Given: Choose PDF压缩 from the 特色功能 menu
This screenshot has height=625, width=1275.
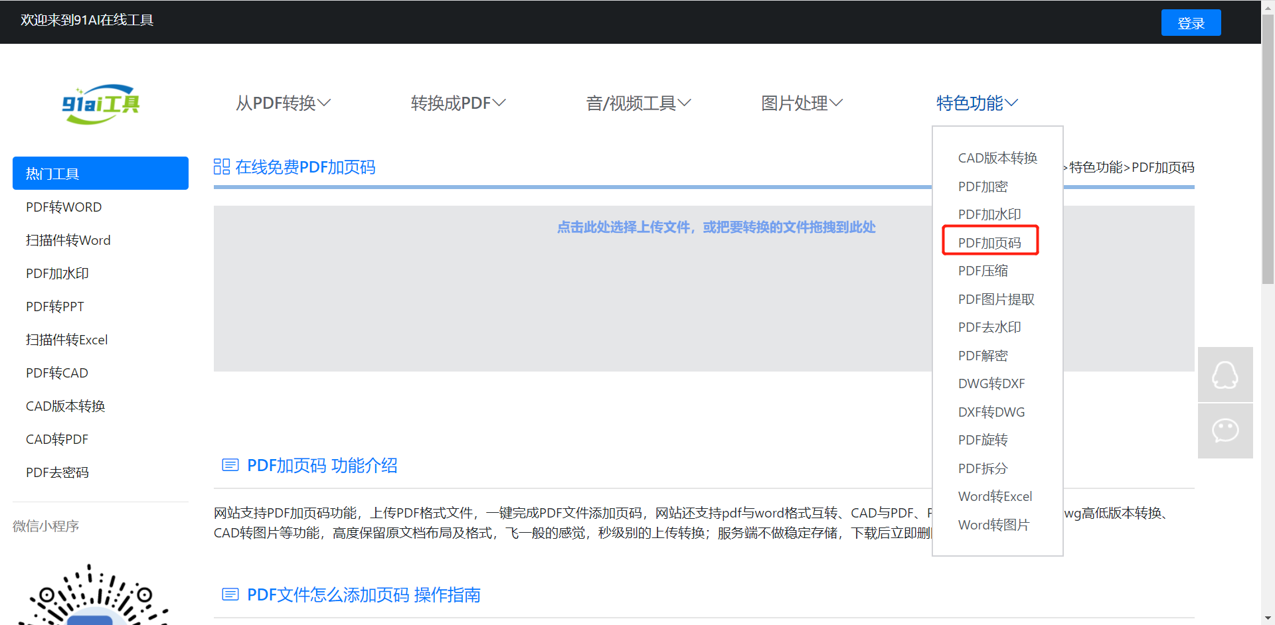Looking at the screenshot, I should pyautogui.click(x=983, y=271).
